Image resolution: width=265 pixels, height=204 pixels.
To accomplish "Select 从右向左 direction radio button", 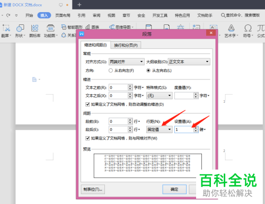I will (x=111, y=70).
